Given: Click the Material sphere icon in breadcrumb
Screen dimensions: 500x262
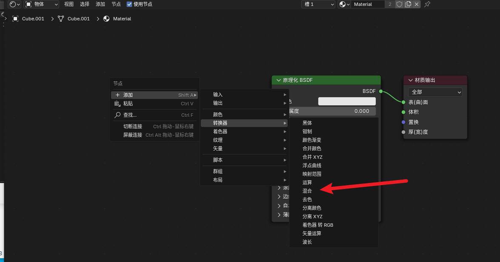Looking at the screenshot, I should (106, 19).
